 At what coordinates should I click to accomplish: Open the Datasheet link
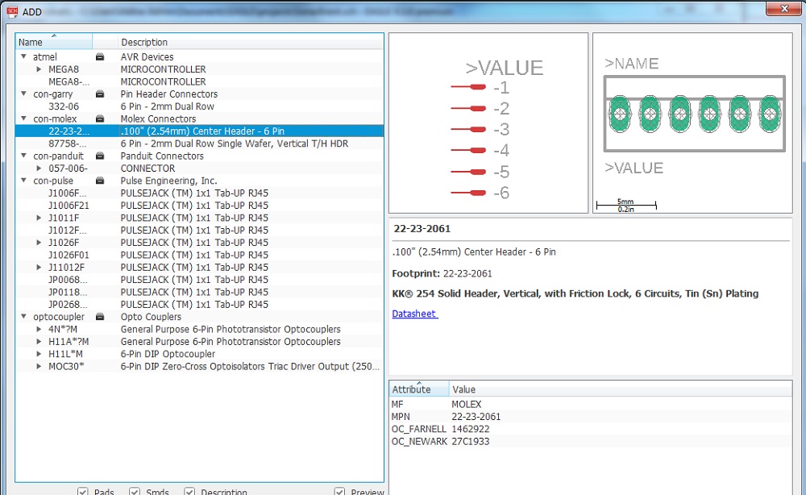click(x=414, y=314)
